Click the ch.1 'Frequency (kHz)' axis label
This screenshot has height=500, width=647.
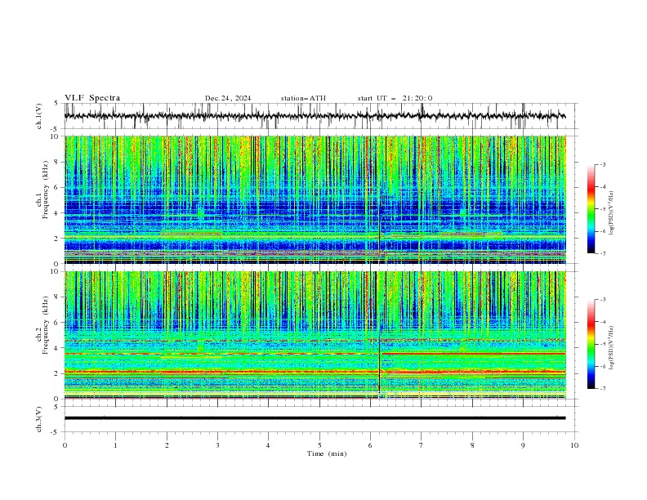click(x=46, y=190)
